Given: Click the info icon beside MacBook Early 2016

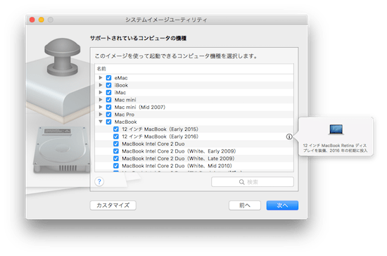Looking at the screenshot, I should (x=289, y=136).
